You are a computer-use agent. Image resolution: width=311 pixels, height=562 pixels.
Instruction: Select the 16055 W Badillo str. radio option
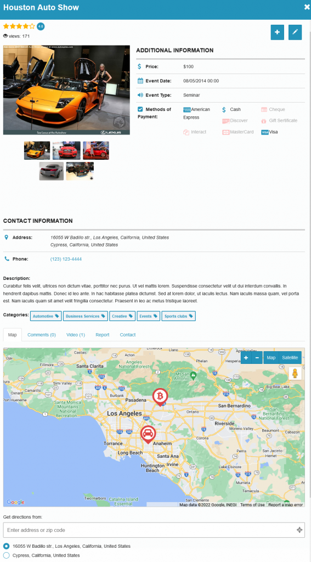click(7, 546)
